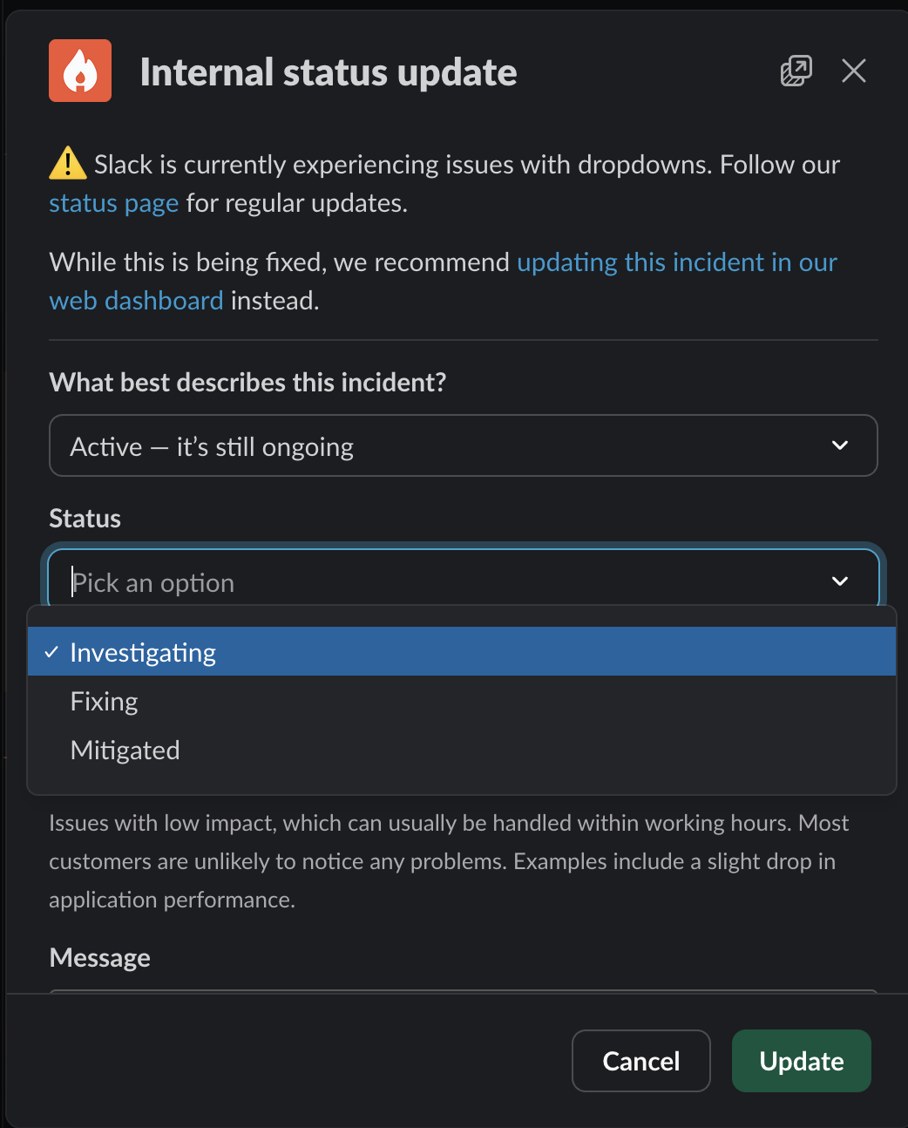
Task: Open the "Active — it's still ongoing" dropdown
Action: pyautogui.click(x=436, y=445)
